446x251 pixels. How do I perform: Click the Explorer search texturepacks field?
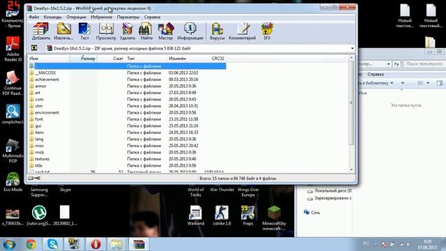[424, 63]
